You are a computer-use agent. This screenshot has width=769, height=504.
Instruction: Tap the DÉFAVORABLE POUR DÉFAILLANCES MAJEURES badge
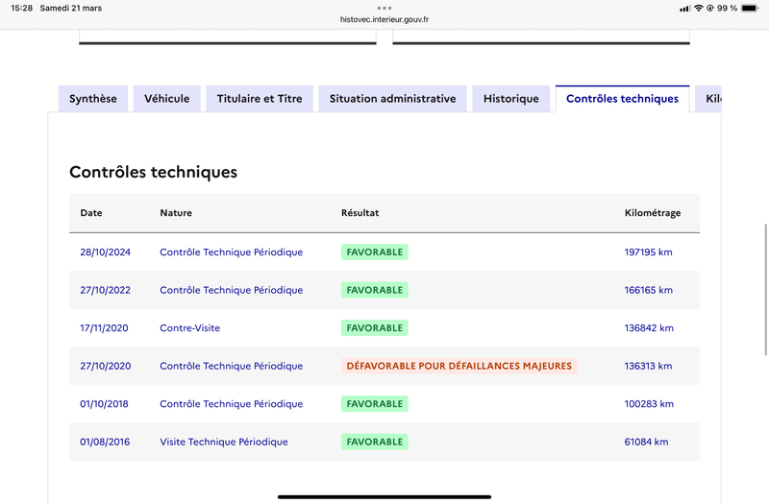459,366
